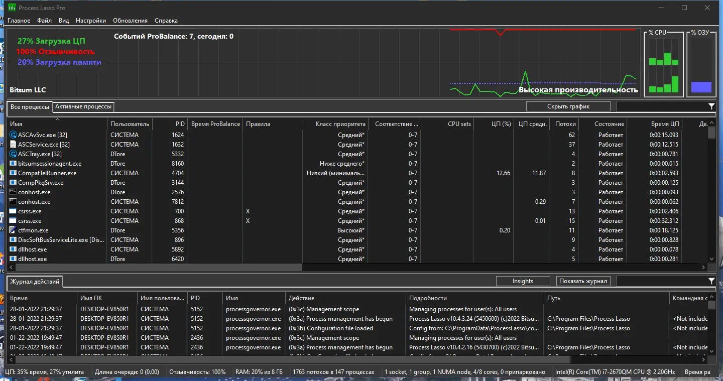
Task: Open the Файл menu
Action: pos(44,21)
